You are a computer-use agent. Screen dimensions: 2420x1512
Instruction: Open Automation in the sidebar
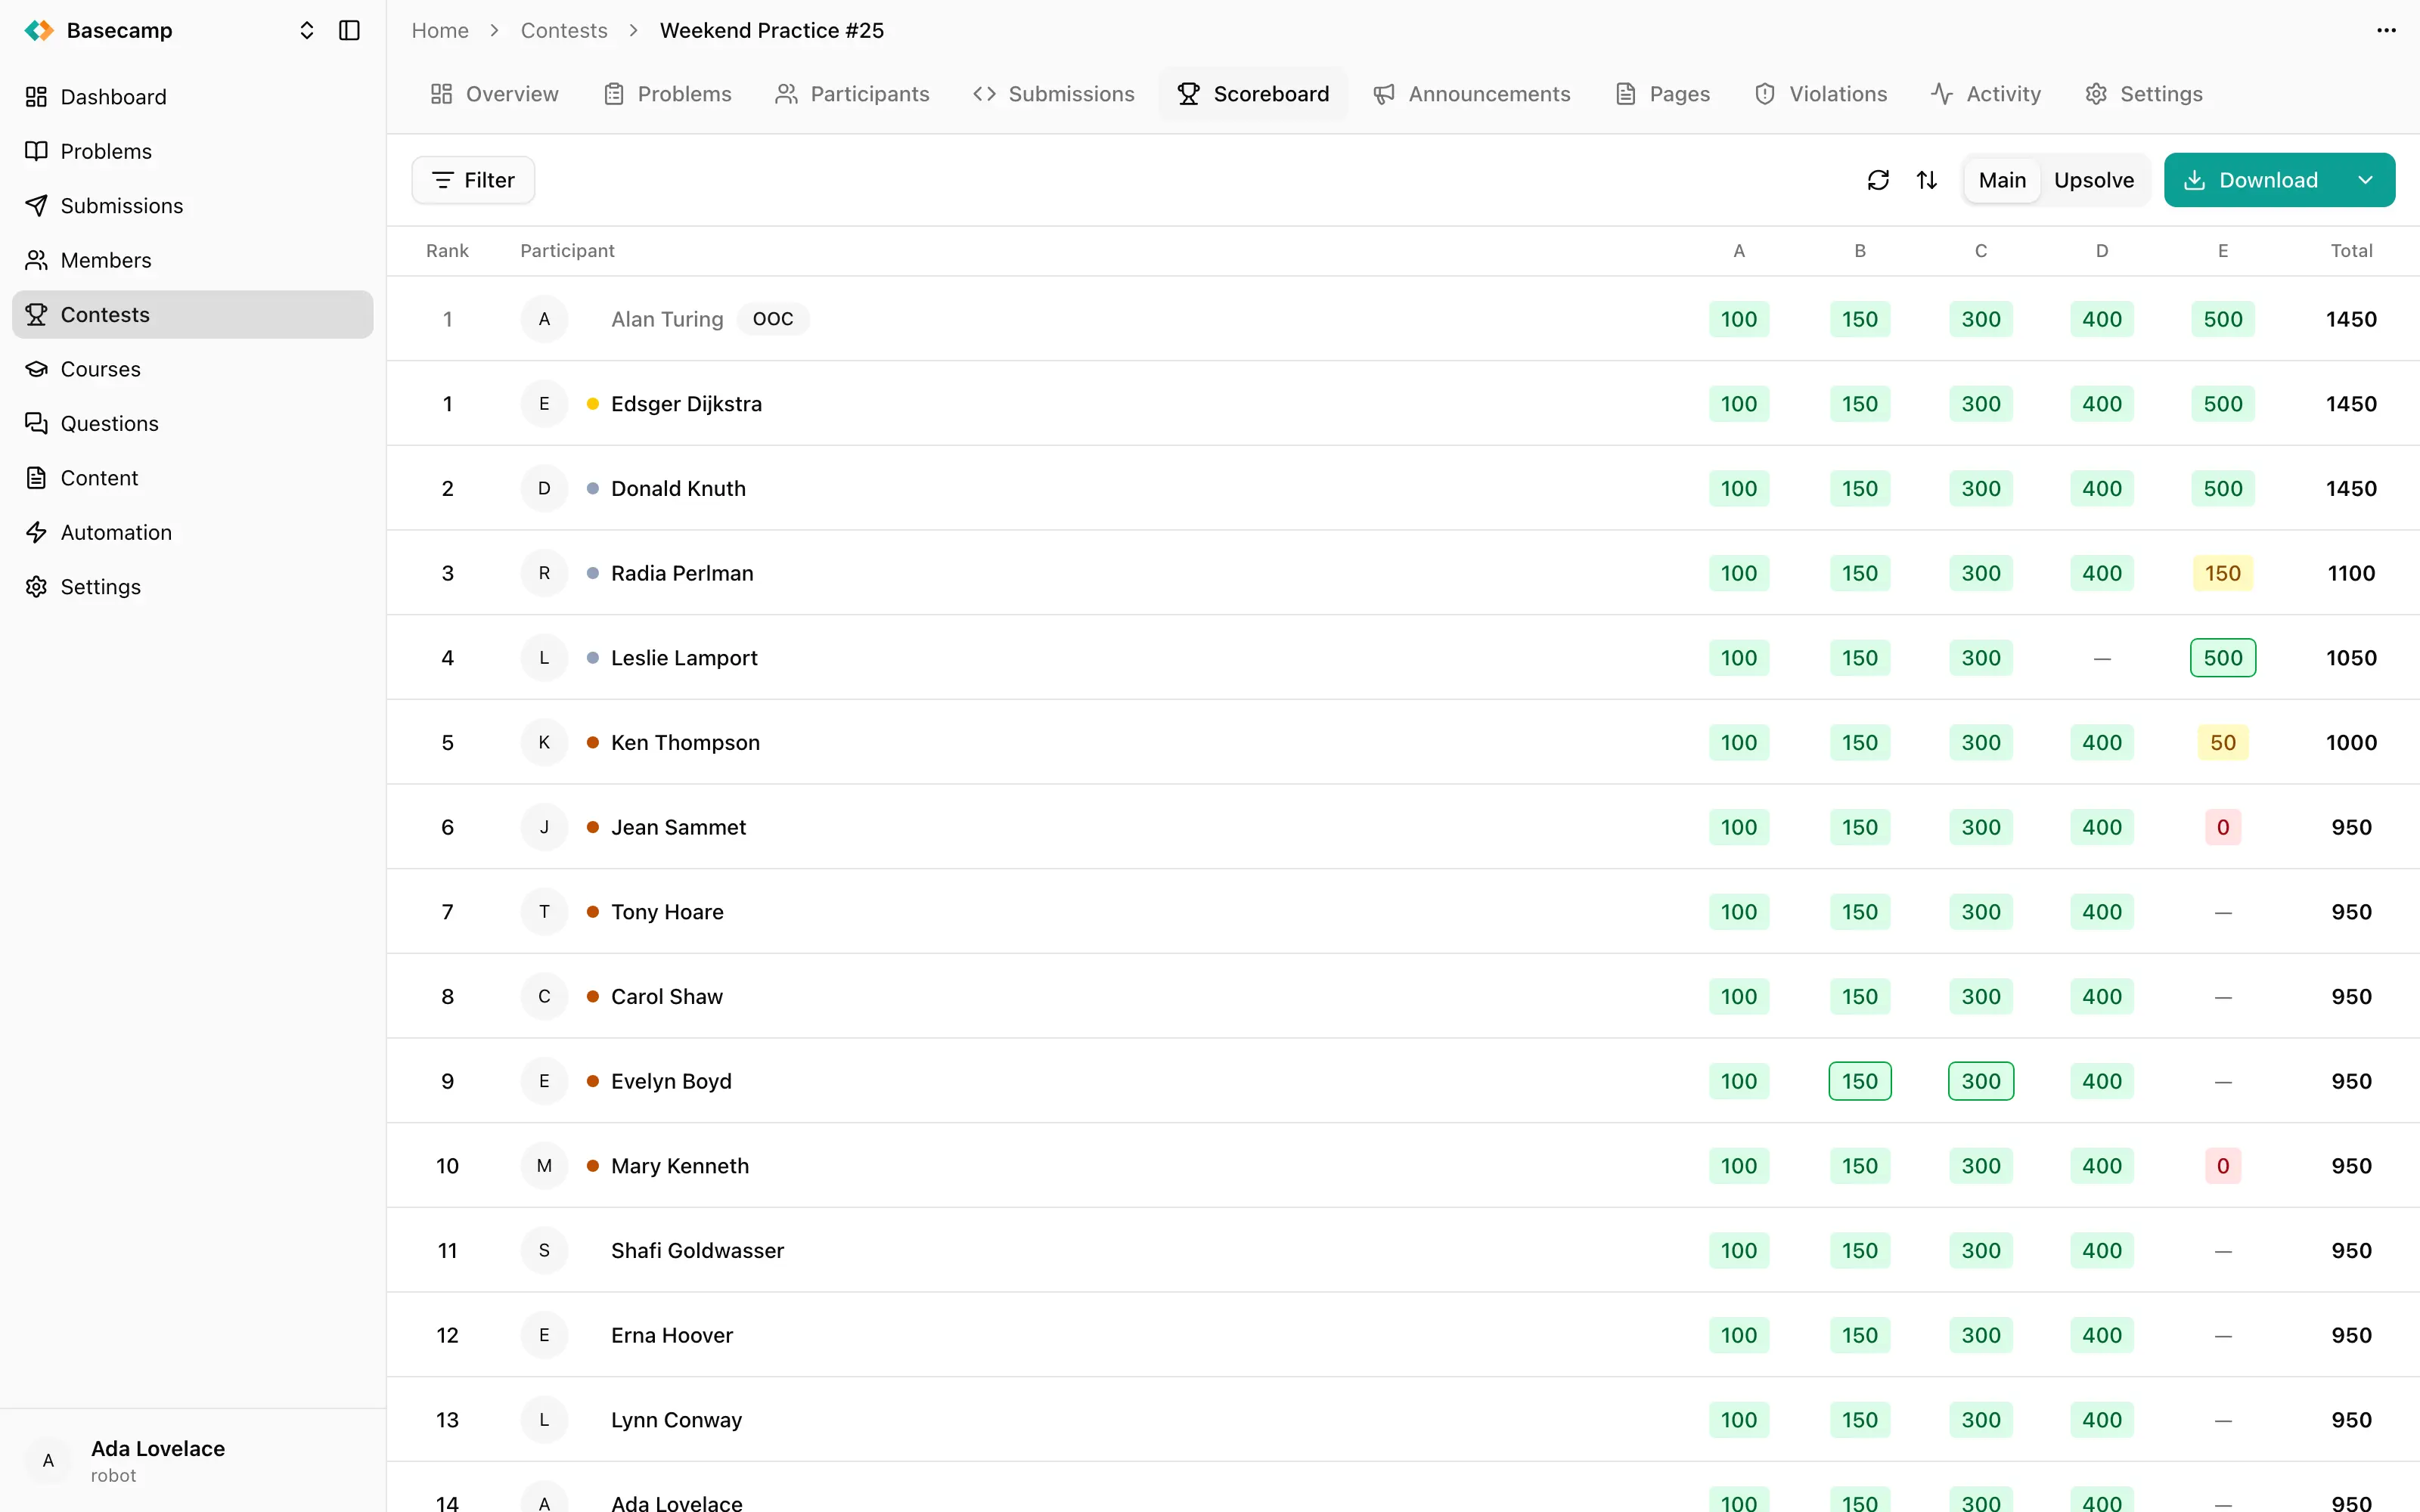(x=193, y=533)
